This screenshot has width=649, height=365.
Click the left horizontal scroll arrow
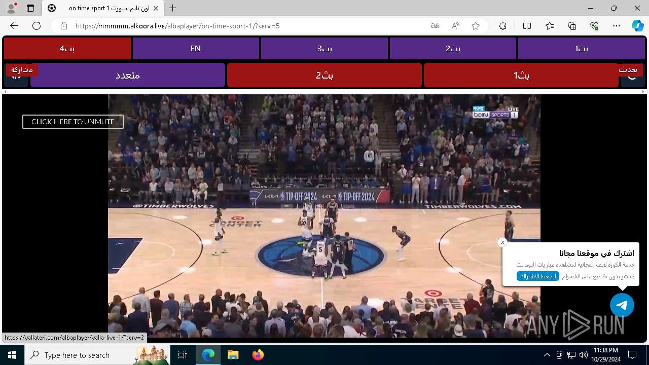pos(5,92)
